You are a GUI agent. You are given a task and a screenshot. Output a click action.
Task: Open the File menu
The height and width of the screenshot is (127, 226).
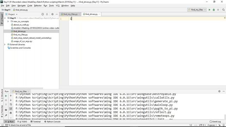click(2, 6)
